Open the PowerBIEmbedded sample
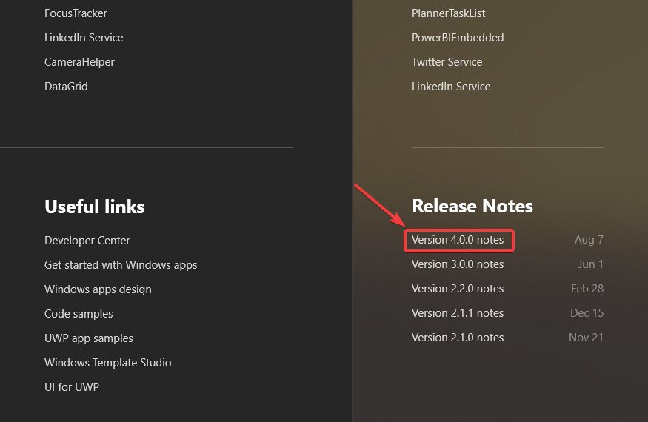Viewport: 648px width, 422px height. tap(458, 38)
